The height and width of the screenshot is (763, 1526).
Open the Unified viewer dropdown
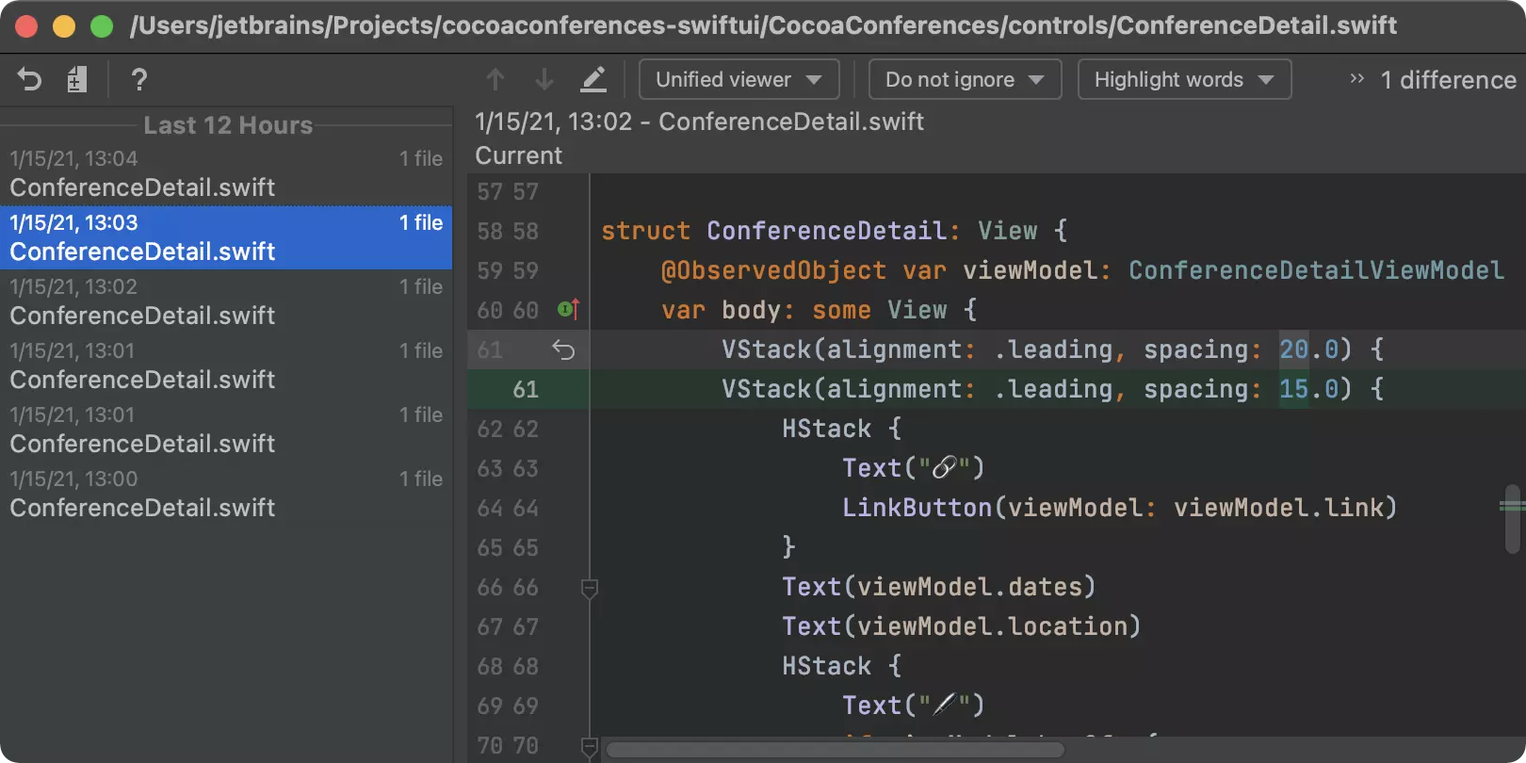coord(739,80)
